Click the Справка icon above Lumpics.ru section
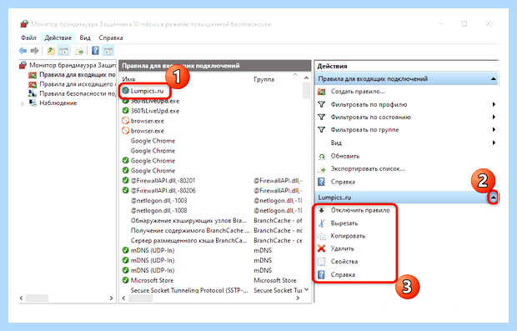This screenshot has height=331, width=517. tap(322, 182)
